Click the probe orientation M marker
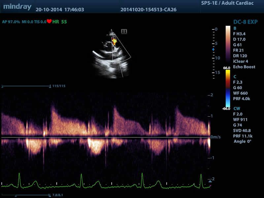This screenshot has height=198, width=264. (124, 31)
